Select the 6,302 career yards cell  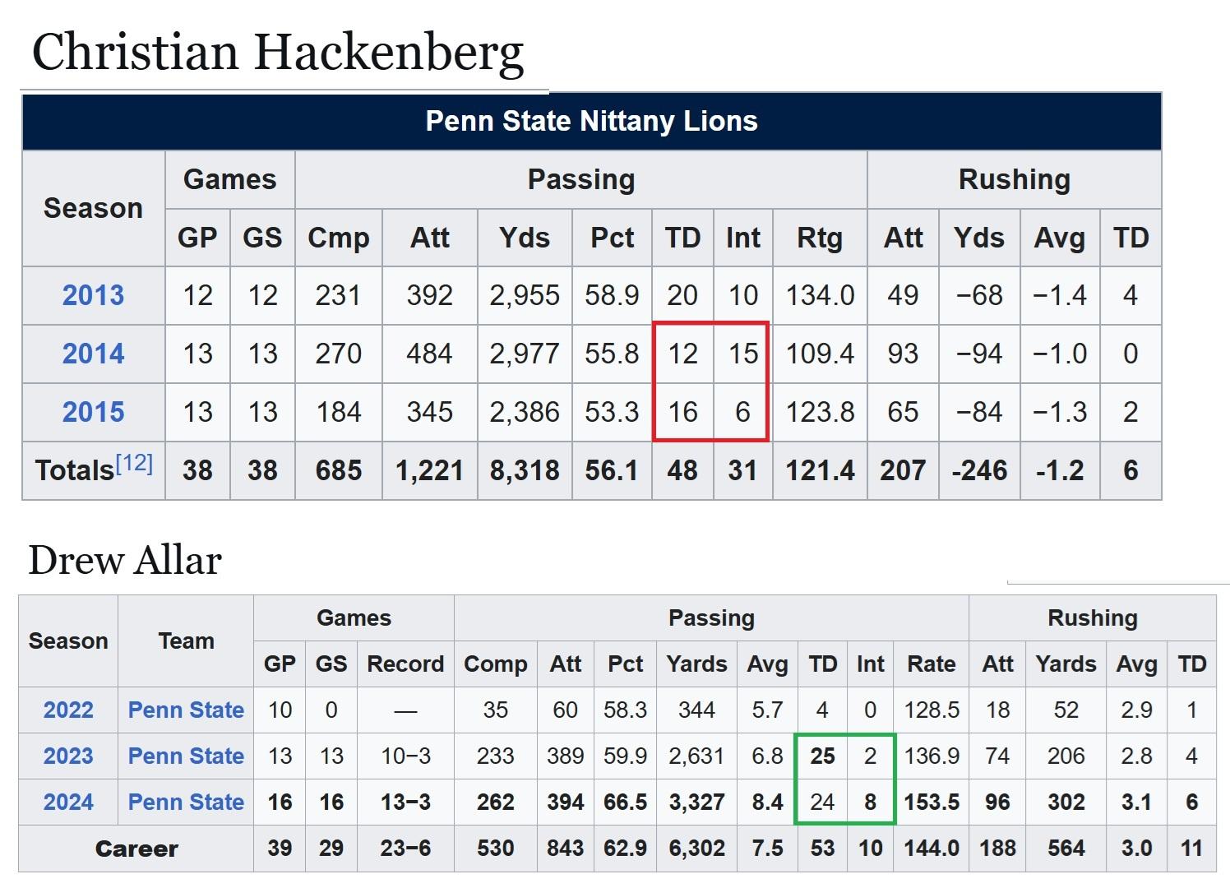[696, 849]
